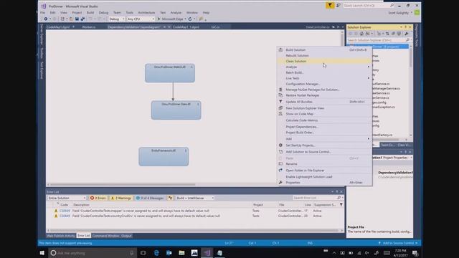
Task: Click the Navigate Backward toolbar button
Action: coord(46,19)
